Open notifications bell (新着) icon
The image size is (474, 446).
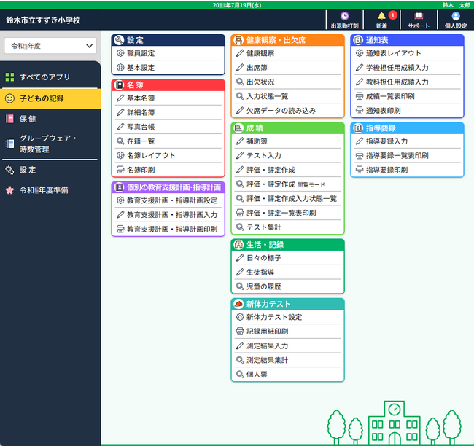(x=381, y=16)
